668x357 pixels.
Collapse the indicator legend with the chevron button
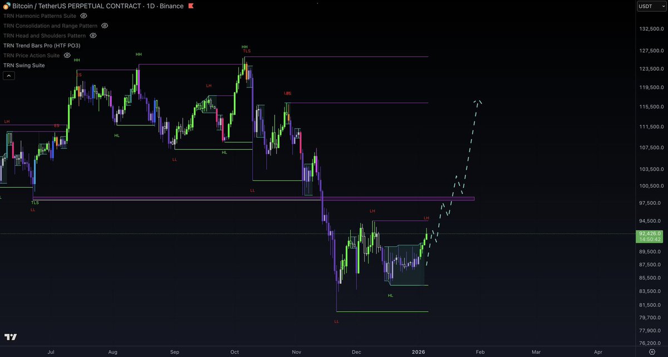pos(8,76)
